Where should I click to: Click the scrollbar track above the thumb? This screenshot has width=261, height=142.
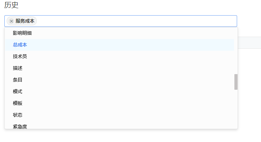pos(236,51)
